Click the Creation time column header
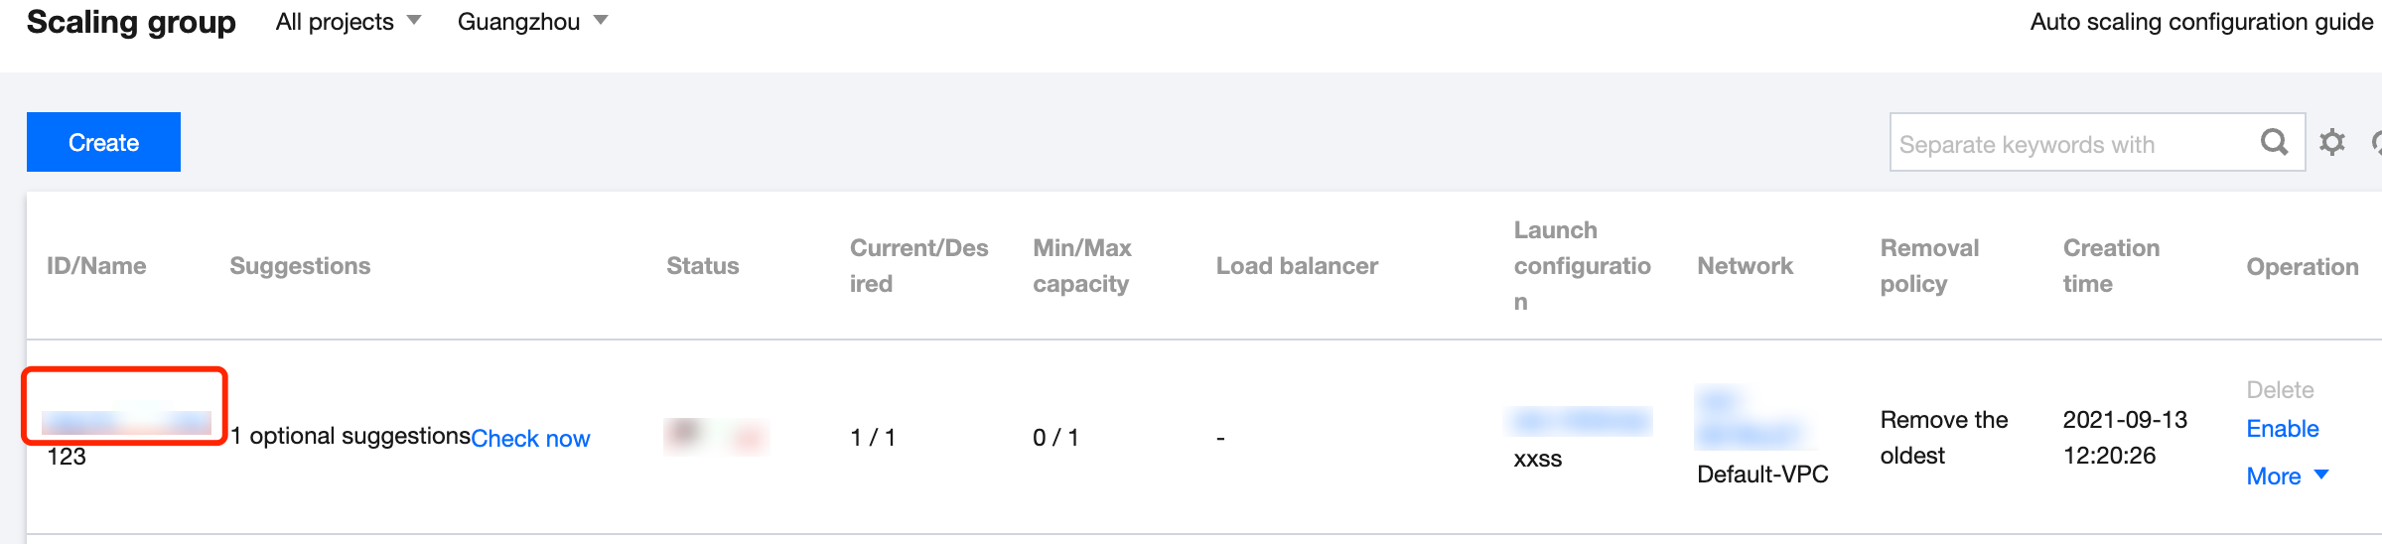Image resolution: width=2382 pixels, height=544 pixels. (2111, 266)
